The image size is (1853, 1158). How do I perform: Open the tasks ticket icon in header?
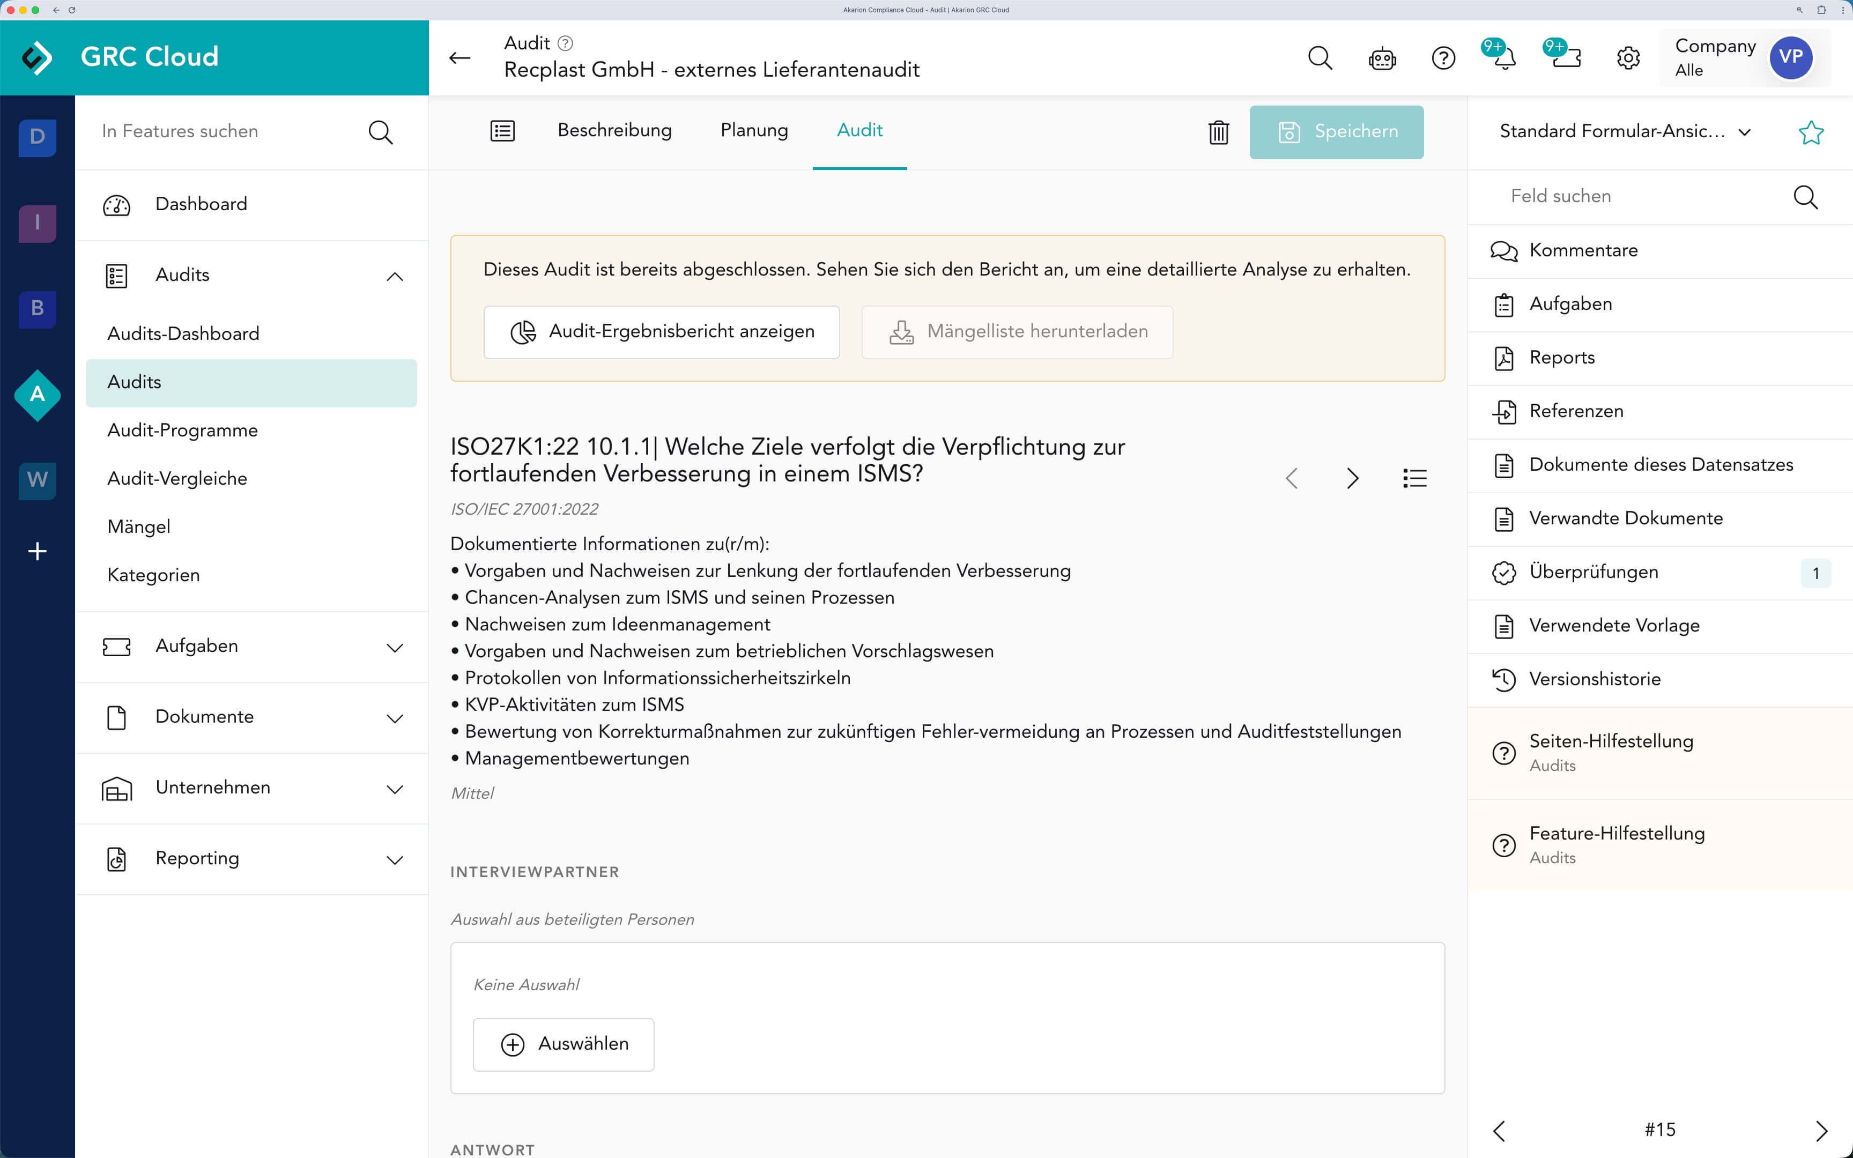click(1566, 58)
